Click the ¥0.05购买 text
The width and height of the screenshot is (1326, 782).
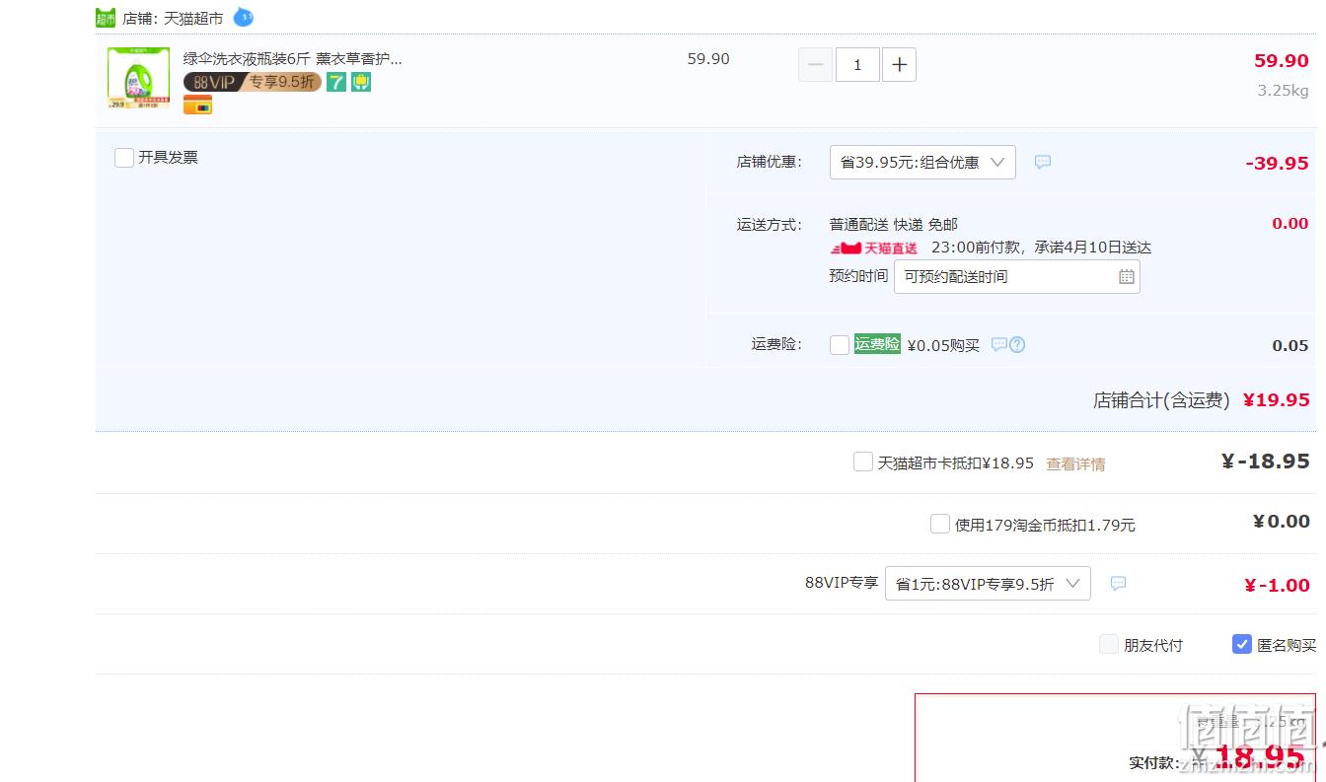click(943, 345)
